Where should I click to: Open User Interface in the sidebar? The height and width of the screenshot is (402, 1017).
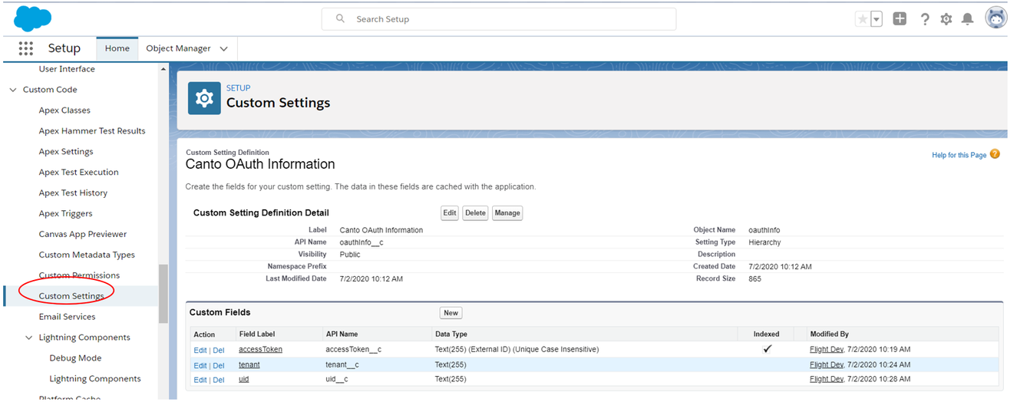67,69
